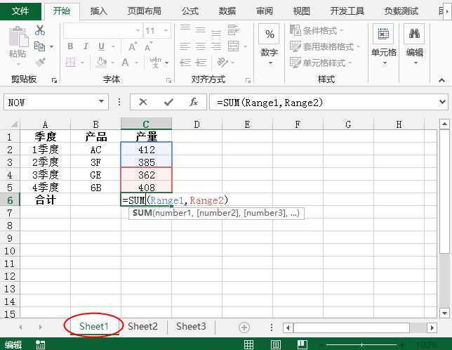The image size is (452, 350).
Task: Switch to the 负载测试 tab
Action: point(401,11)
